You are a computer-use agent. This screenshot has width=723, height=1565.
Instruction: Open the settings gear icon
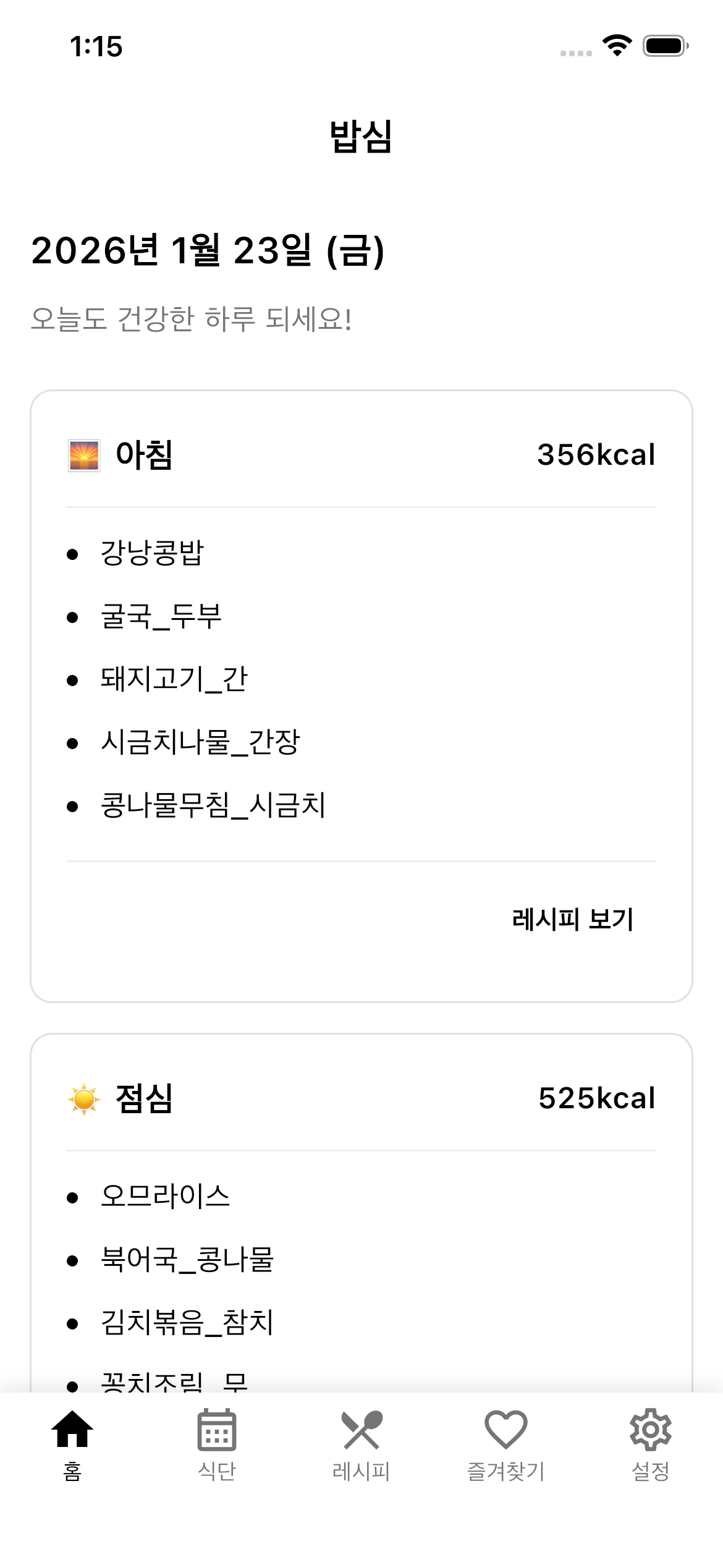point(650,1430)
